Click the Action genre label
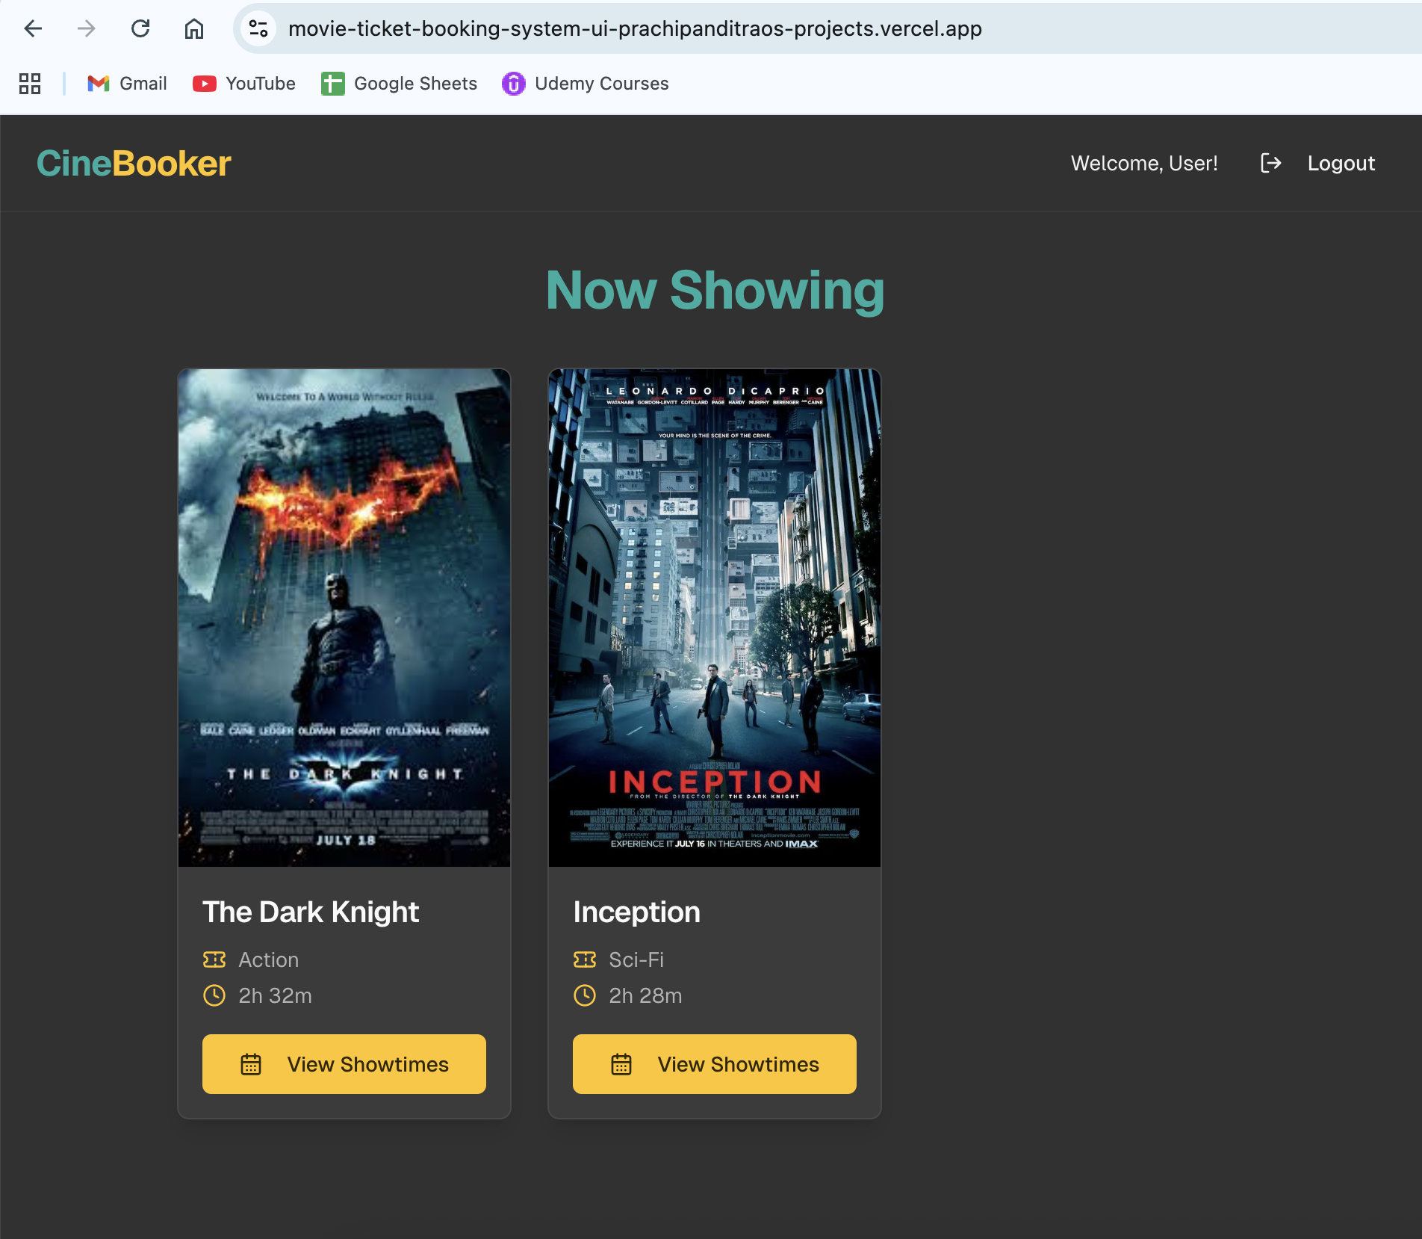The image size is (1422, 1239). [269, 960]
